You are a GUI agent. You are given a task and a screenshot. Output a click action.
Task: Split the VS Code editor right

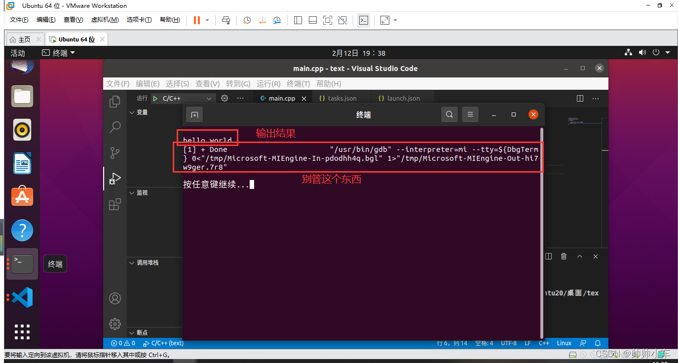[x=580, y=98]
